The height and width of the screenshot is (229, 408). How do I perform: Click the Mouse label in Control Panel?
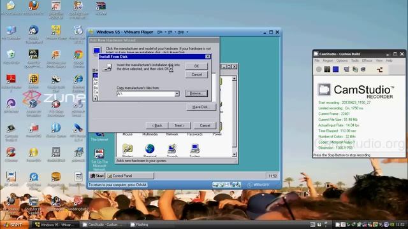pyautogui.click(x=127, y=134)
